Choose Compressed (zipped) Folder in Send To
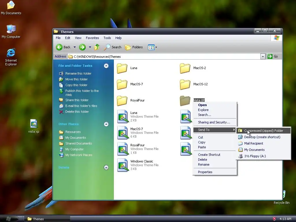The image size is (296, 222). (263, 131)
